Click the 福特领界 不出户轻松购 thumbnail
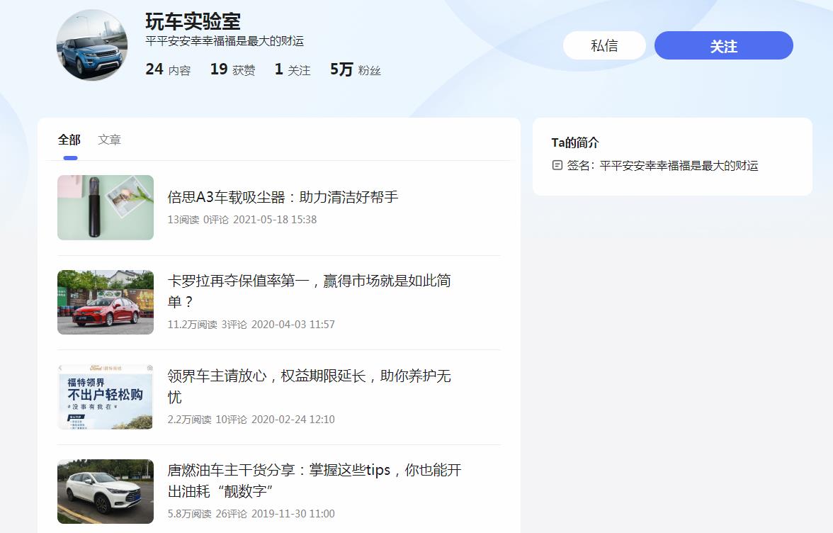This screenshot has width=833, height=533. pyautogui.click(x=106, y=397)
